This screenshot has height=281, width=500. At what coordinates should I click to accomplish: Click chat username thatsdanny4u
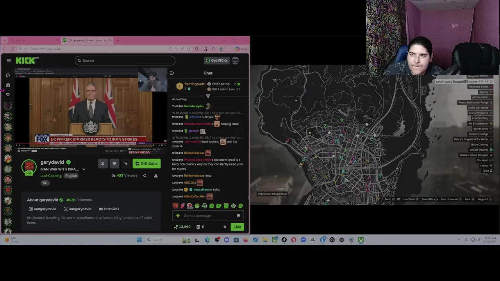194,106
